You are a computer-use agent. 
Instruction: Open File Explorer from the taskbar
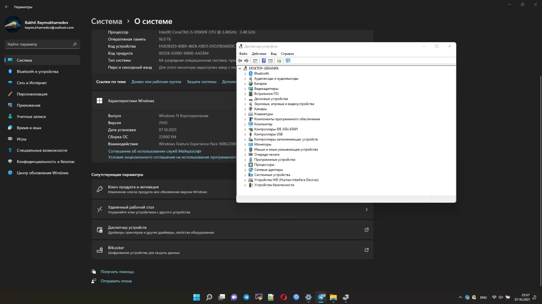[x=333, y=297]
